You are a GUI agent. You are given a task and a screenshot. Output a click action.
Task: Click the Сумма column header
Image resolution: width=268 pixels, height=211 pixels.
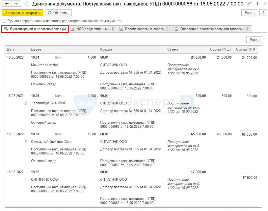tap(186, 49)
